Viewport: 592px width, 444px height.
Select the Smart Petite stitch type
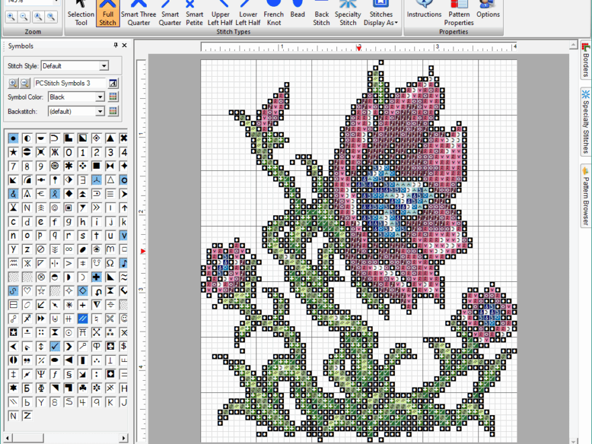click(x=194, y=13)
